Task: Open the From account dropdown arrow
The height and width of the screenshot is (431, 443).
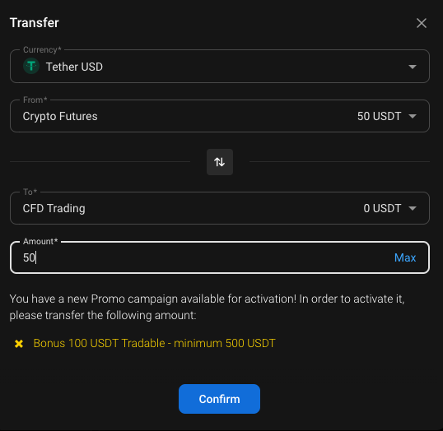Action: click(x=413, y=116)
